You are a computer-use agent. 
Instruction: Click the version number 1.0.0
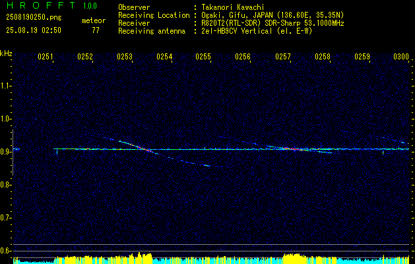pos(90,6)
